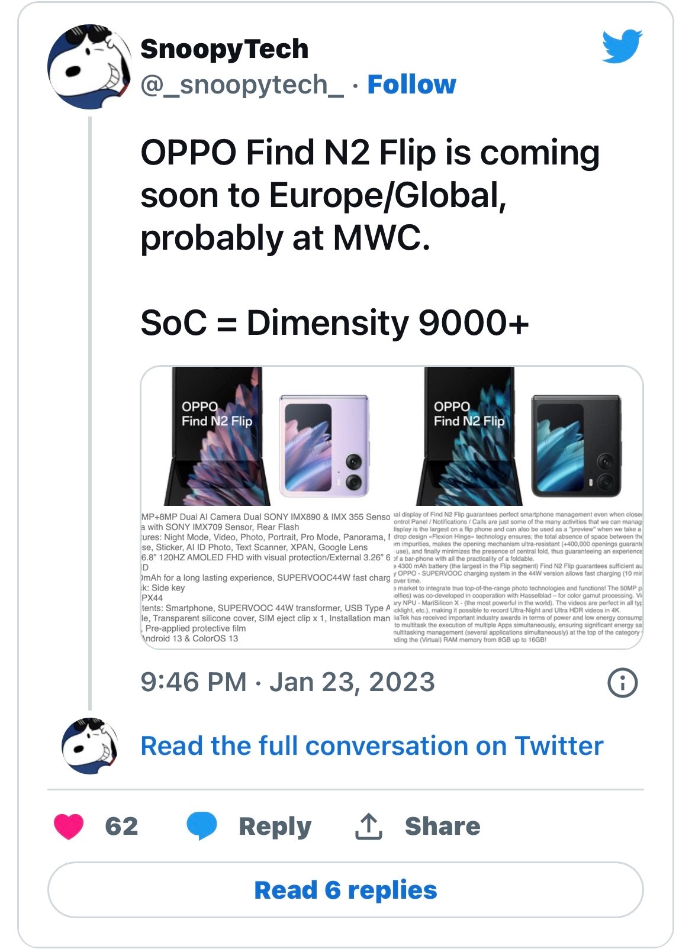Click the Twitter bird logo
The width and height of the screenshot is (692, 949).
(x=622, y=46)
